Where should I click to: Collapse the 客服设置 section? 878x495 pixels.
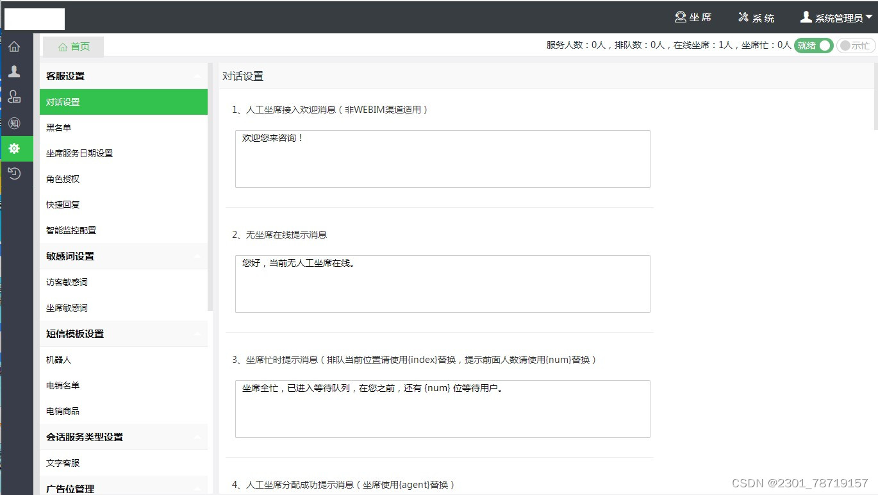(197, 76)
